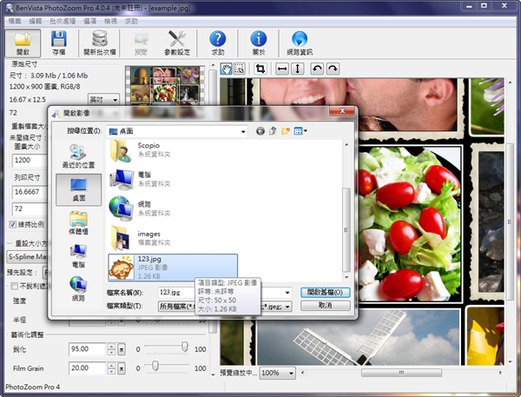This screenshot has height=397, width=521.
Task: Open the S-Spline resize method dropdown
Action: [27, 256]
